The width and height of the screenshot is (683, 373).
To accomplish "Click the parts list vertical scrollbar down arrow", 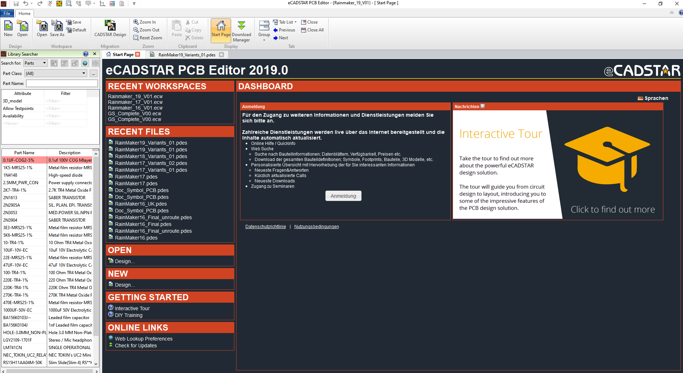I will click(96, 364).
